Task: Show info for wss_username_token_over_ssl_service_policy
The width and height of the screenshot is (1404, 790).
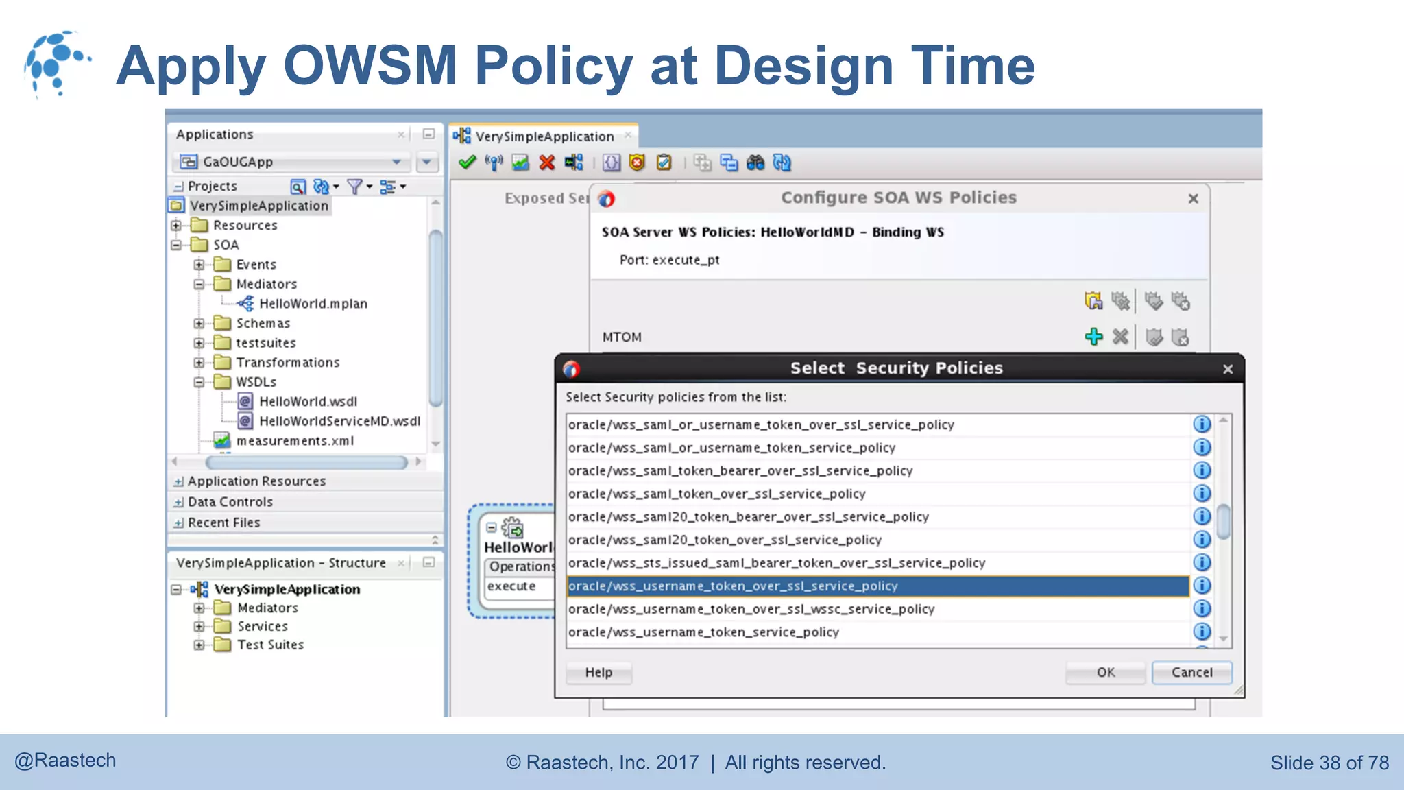Action: click(x=1202, y=585)
